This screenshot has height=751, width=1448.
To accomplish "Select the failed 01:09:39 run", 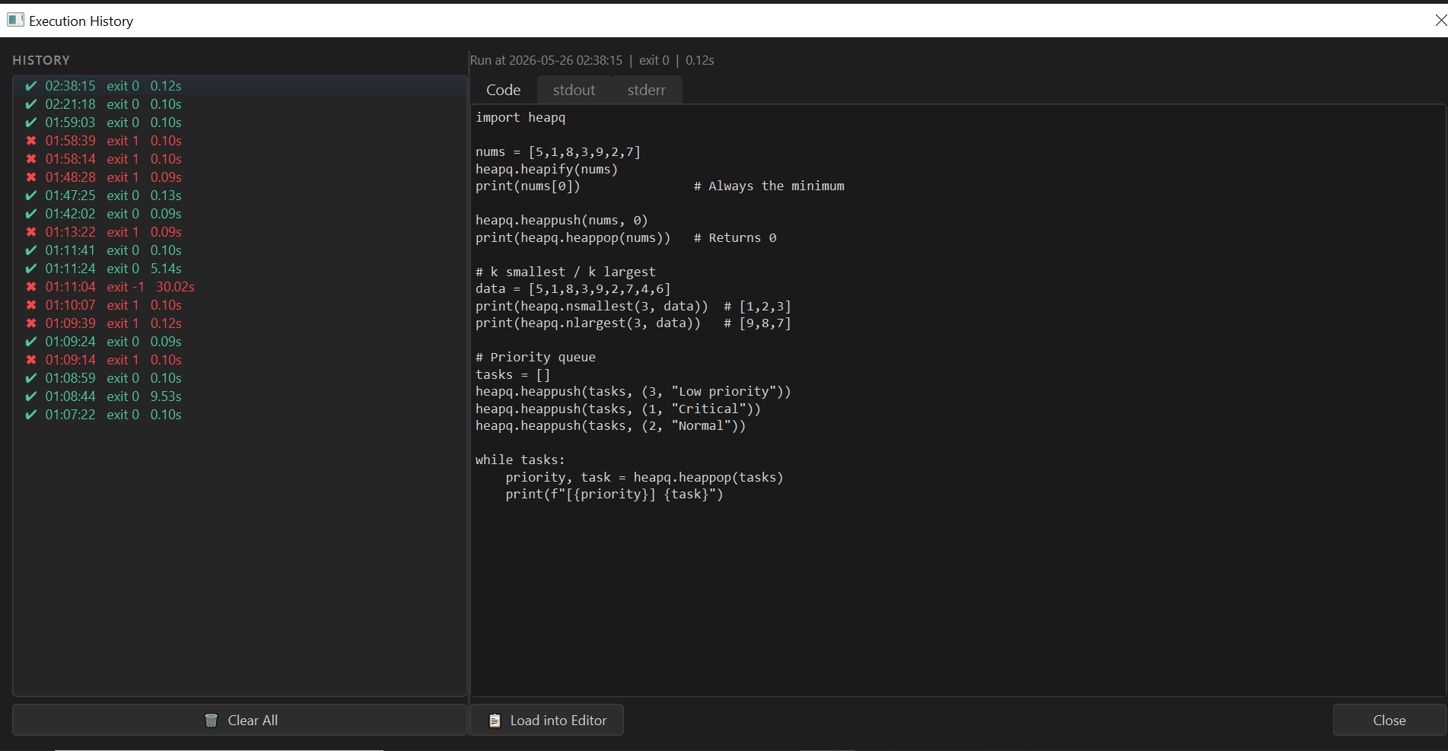I will tap(240, 323).
